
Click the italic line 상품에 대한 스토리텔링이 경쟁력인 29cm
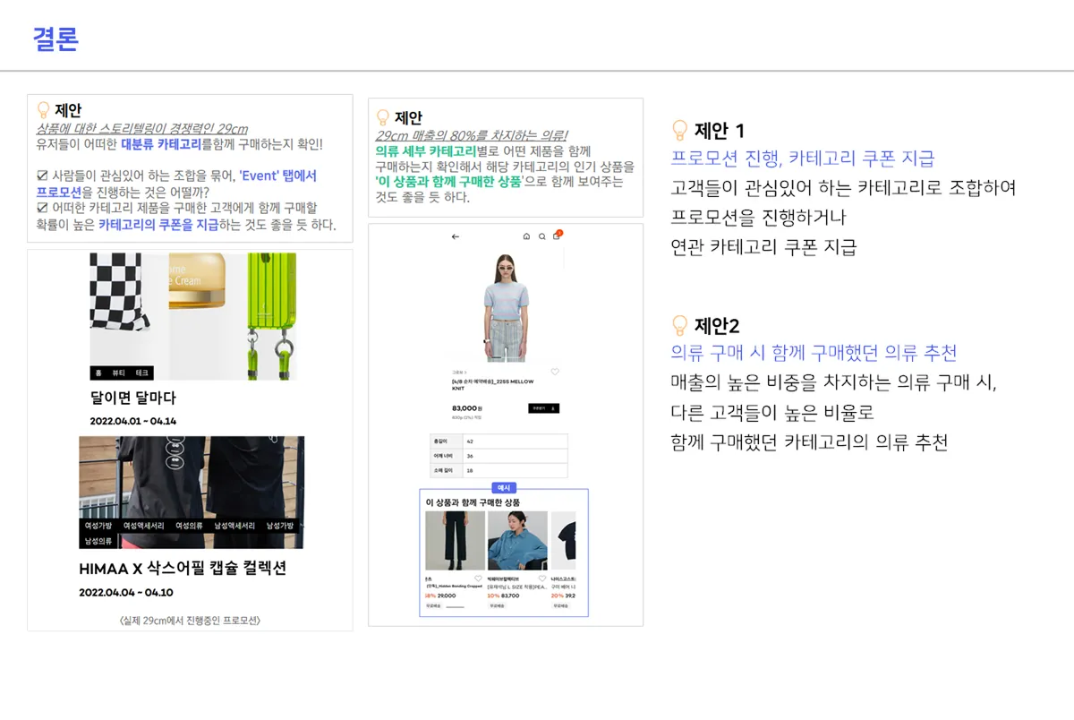(x=142, y=129)
